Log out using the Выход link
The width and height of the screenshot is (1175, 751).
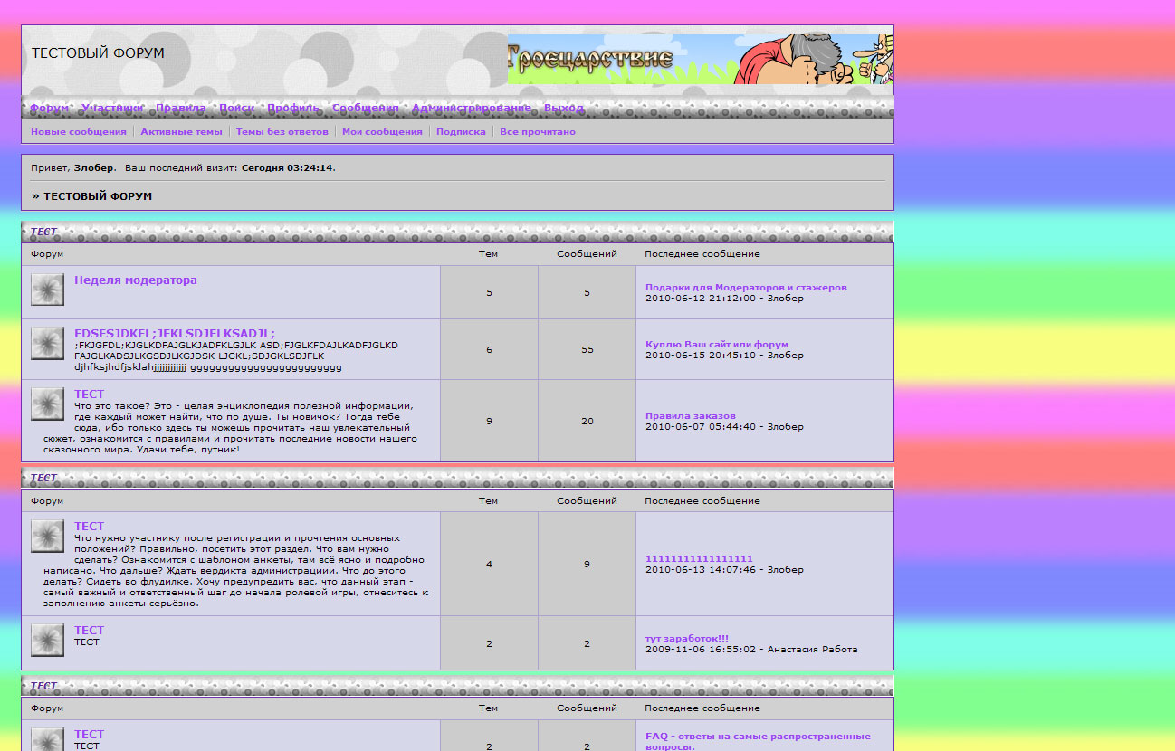point(563,108)
